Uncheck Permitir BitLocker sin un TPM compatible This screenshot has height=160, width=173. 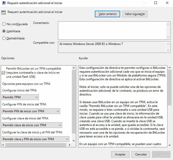[x=4, y=73]
